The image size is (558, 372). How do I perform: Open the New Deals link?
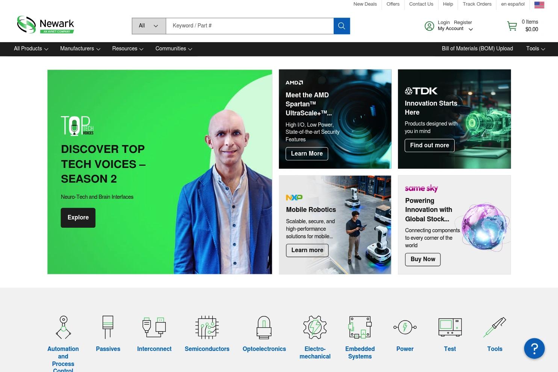point(365,4)
